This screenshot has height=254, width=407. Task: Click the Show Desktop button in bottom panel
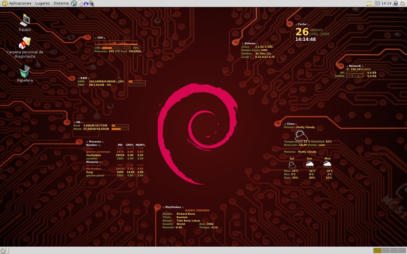tap(3, 251)
